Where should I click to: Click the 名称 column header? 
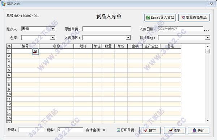(x=56, y=46)
